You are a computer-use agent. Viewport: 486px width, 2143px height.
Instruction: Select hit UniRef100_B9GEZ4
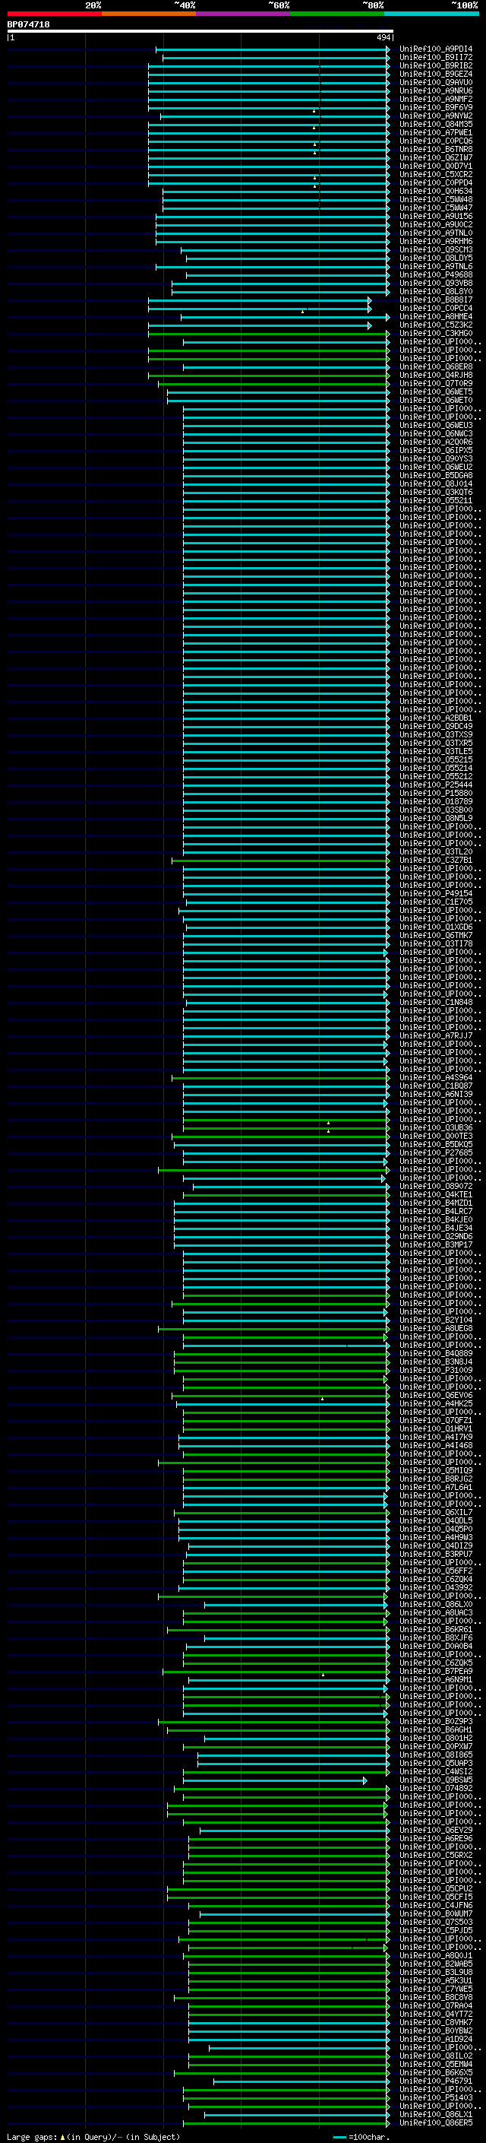tap(436, 74)
